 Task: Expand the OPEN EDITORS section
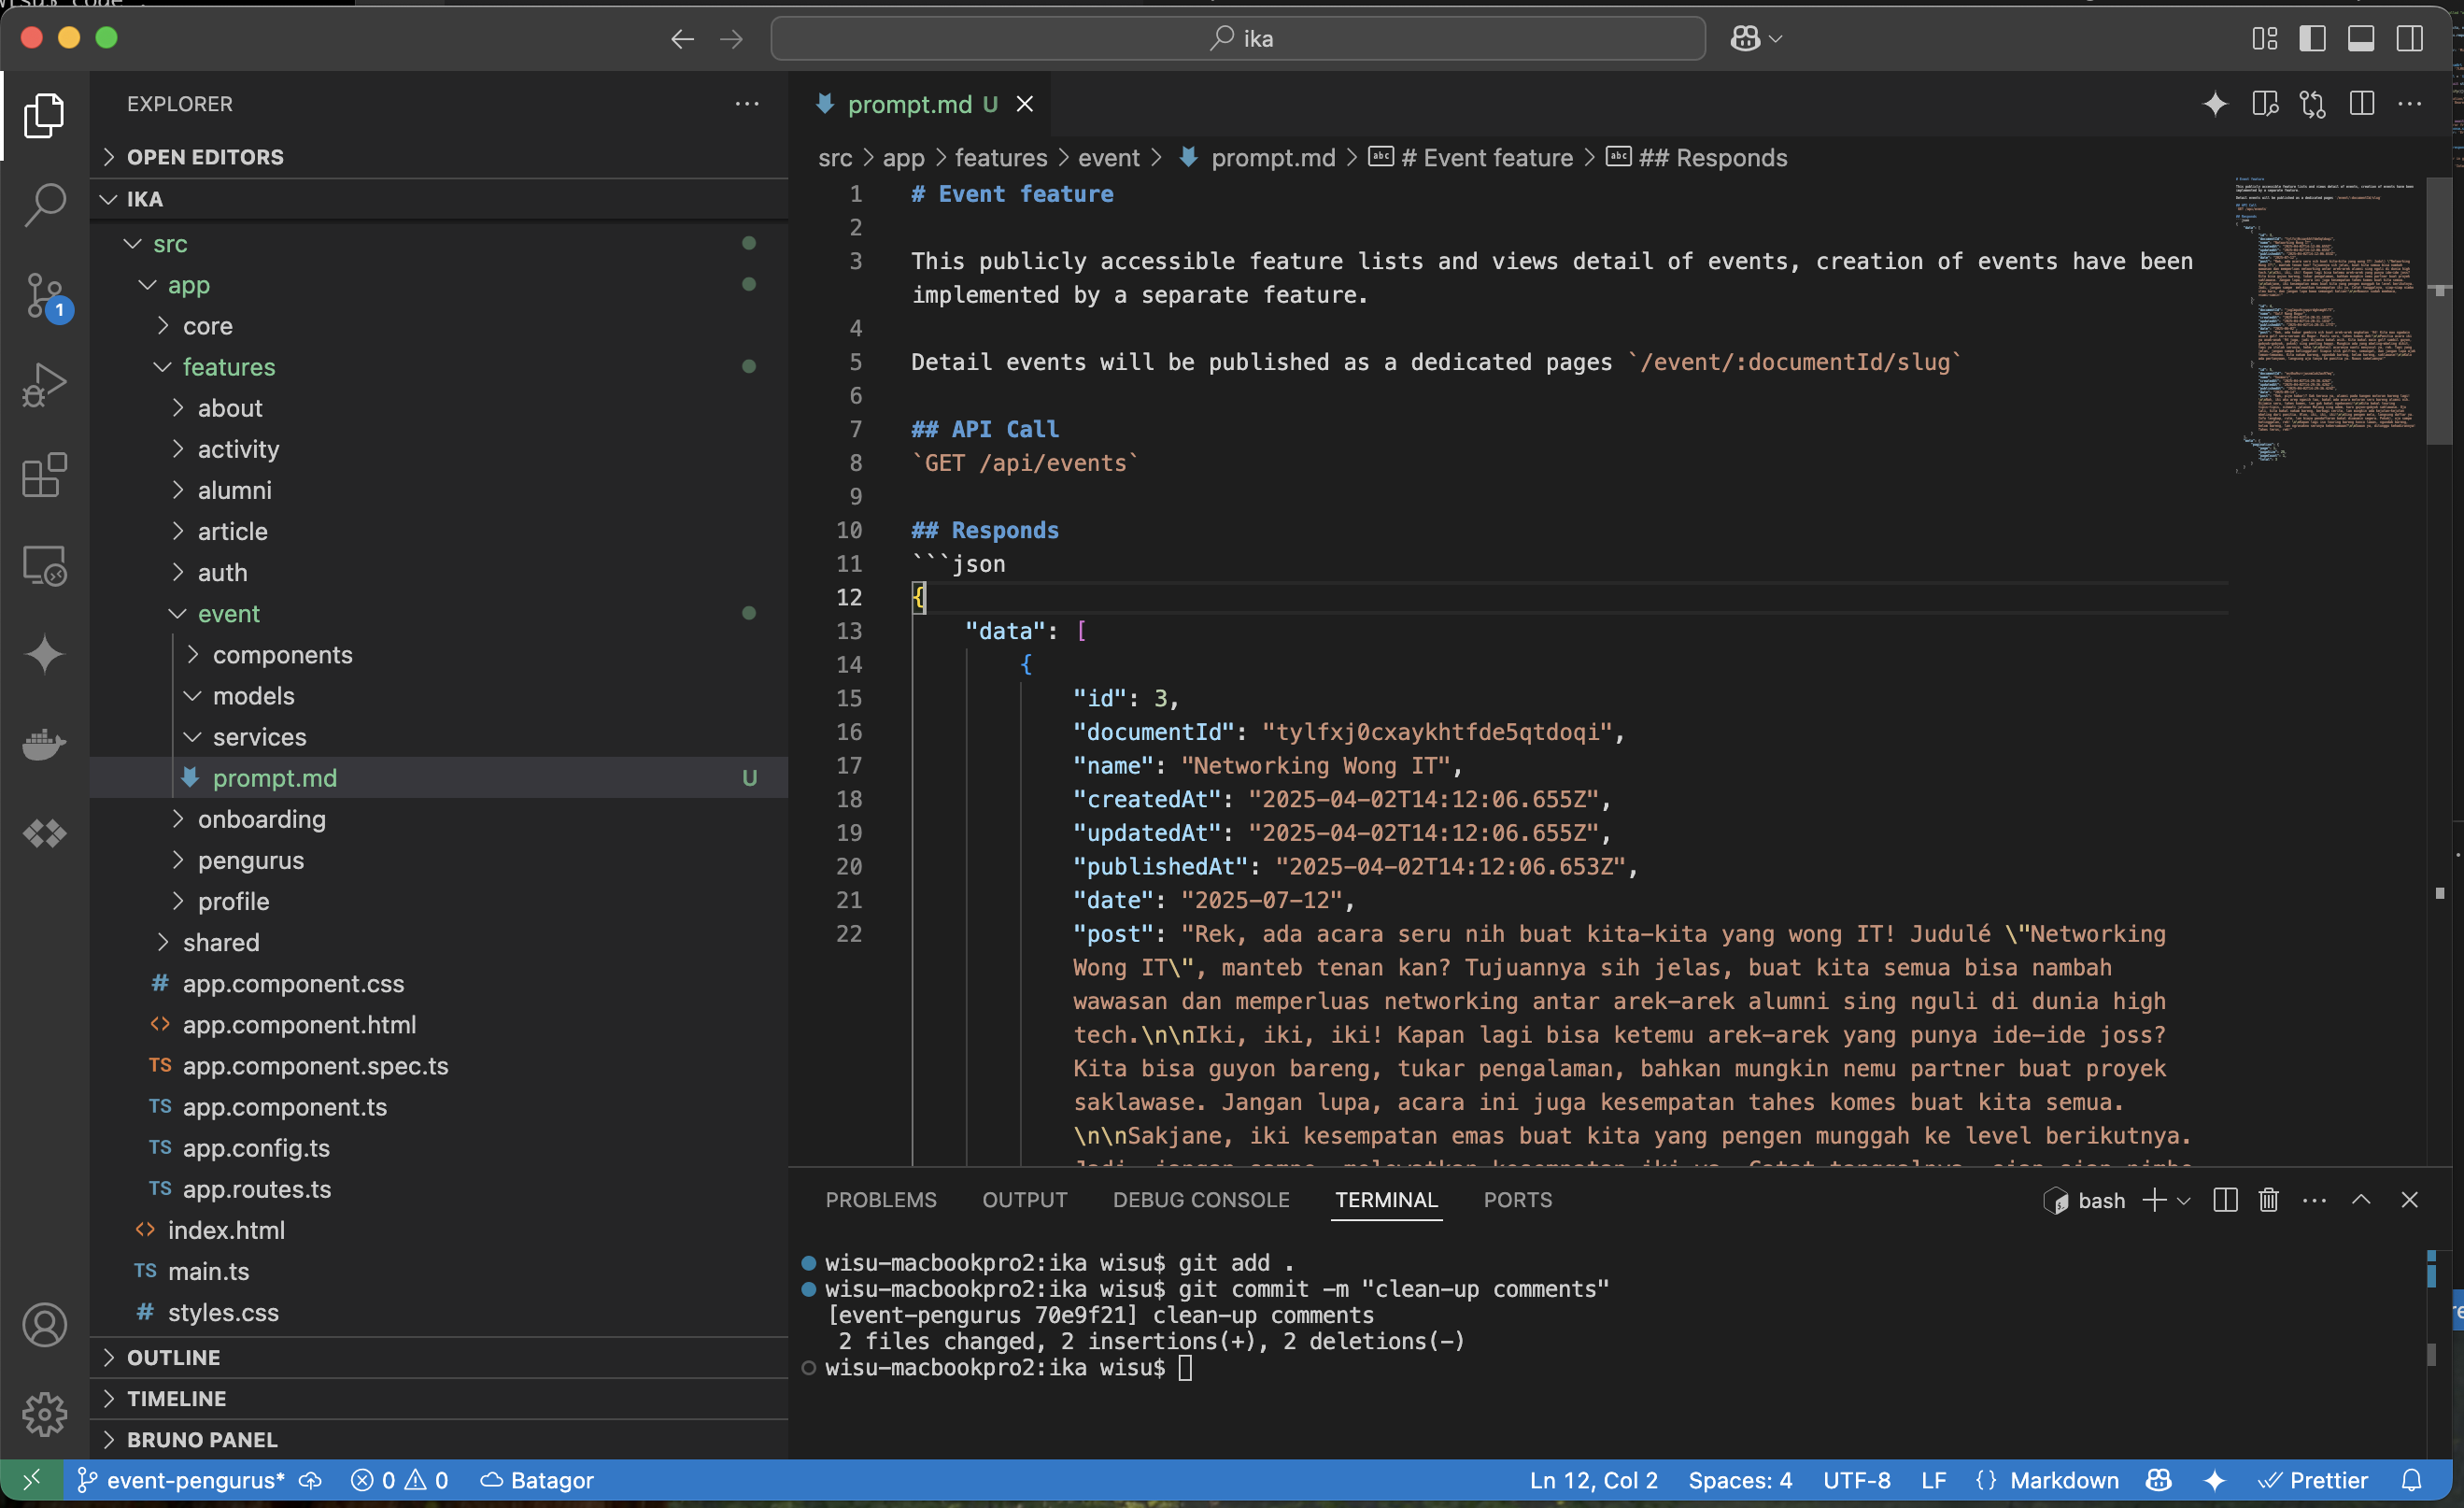point(439,157)
